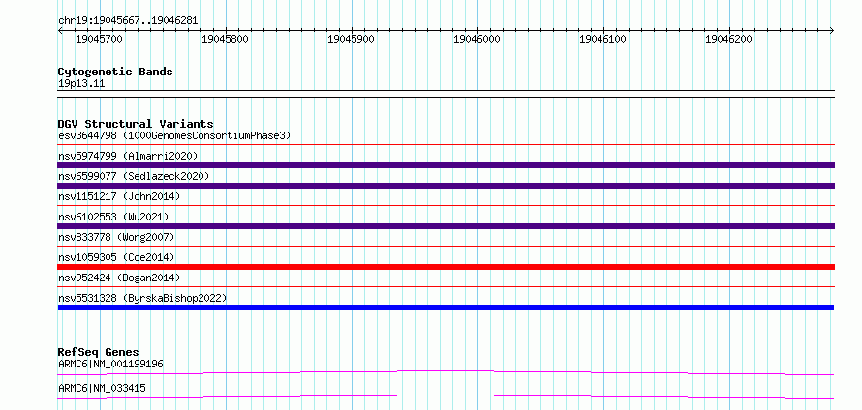Click the 19p13.11 band label
The image size is (862, 410).
pyautogui.click(x=81, y=84)
